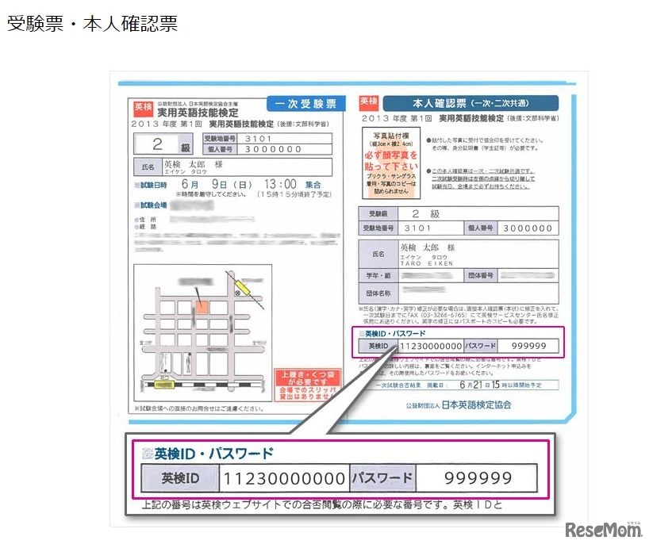This screenshot has width=653, height=548.
Task: Click the blue 一次受験票 label
Action: click(305, 104)
